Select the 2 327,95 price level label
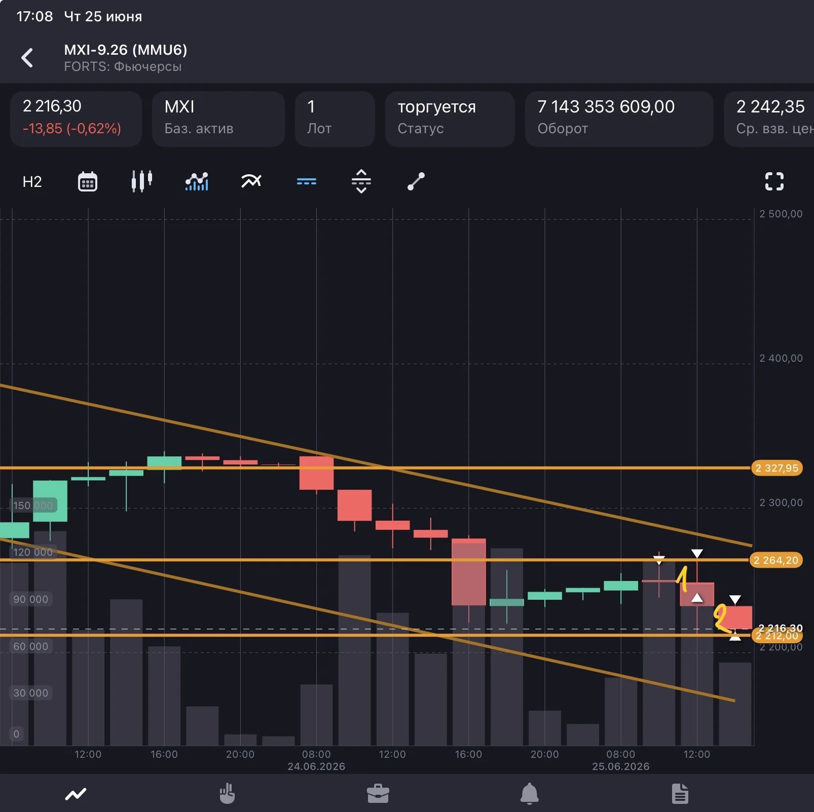814x812 pixels. click(x=776, y=468)
